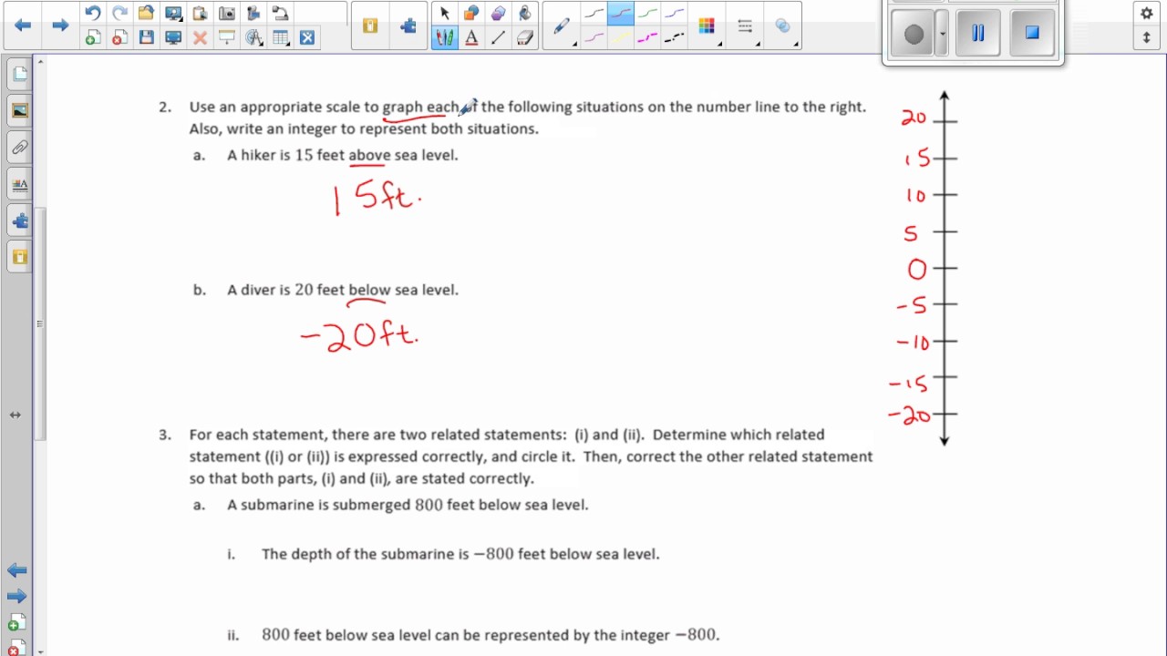This screenshot has height=656, width=1167.
Task: Open the Activity Builder sidebar tab
Action: (x=19, y=257)
